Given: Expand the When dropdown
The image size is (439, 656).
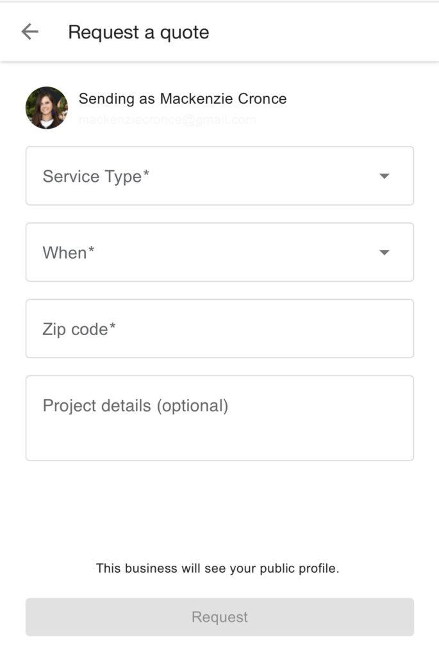Looking at the screenshot, I should pos(219,252).
